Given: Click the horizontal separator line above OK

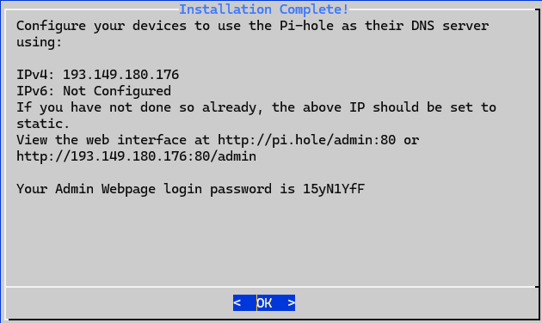Looking at the screenshot, I should (271, 286).
